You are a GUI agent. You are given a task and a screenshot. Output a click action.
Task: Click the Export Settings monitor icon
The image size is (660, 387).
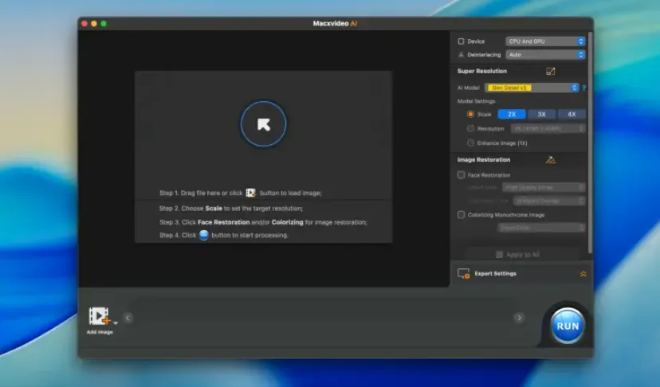click(463, 273)
